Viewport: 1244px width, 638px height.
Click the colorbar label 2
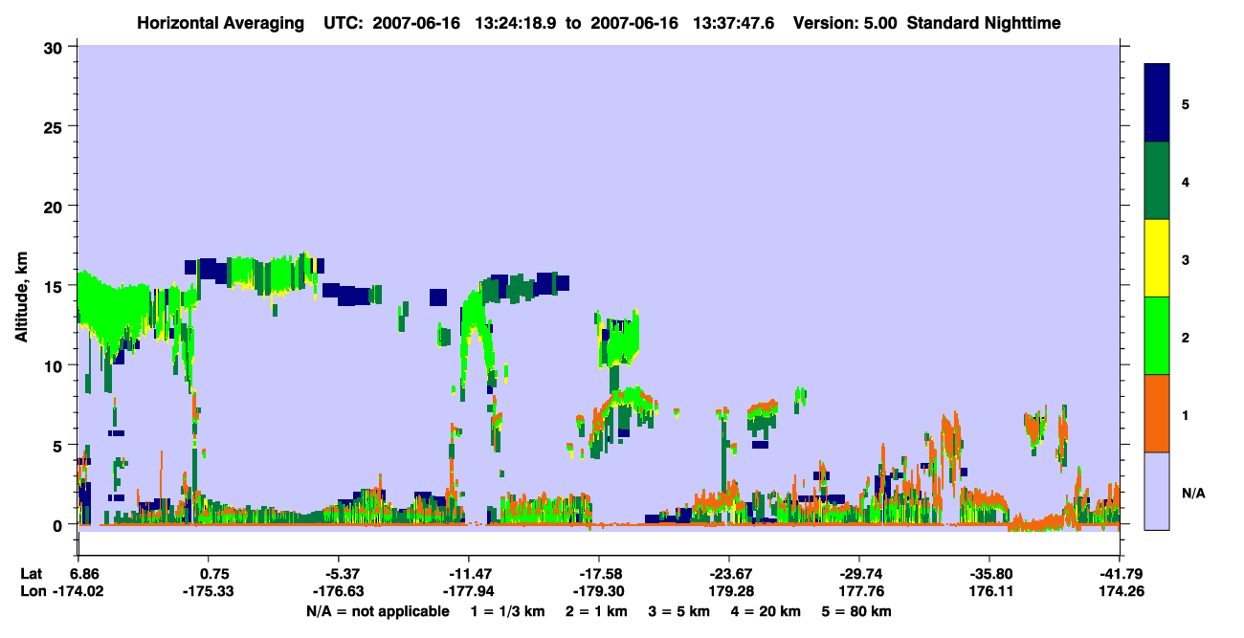(x=1185, y=337)
